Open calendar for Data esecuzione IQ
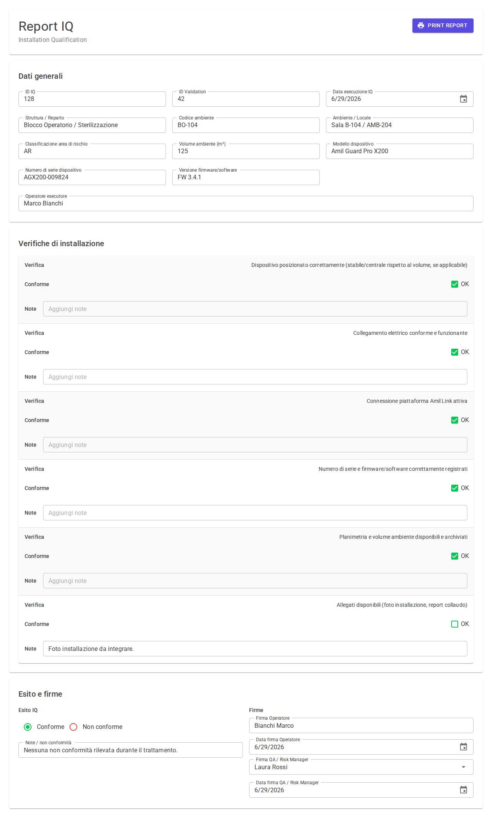Screen dimensions: 492x818 (x=464, y=99)
